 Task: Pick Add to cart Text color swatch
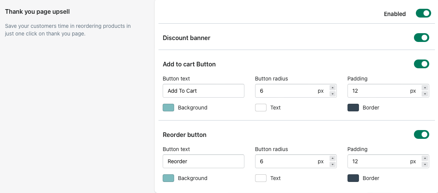click(261, 108)
